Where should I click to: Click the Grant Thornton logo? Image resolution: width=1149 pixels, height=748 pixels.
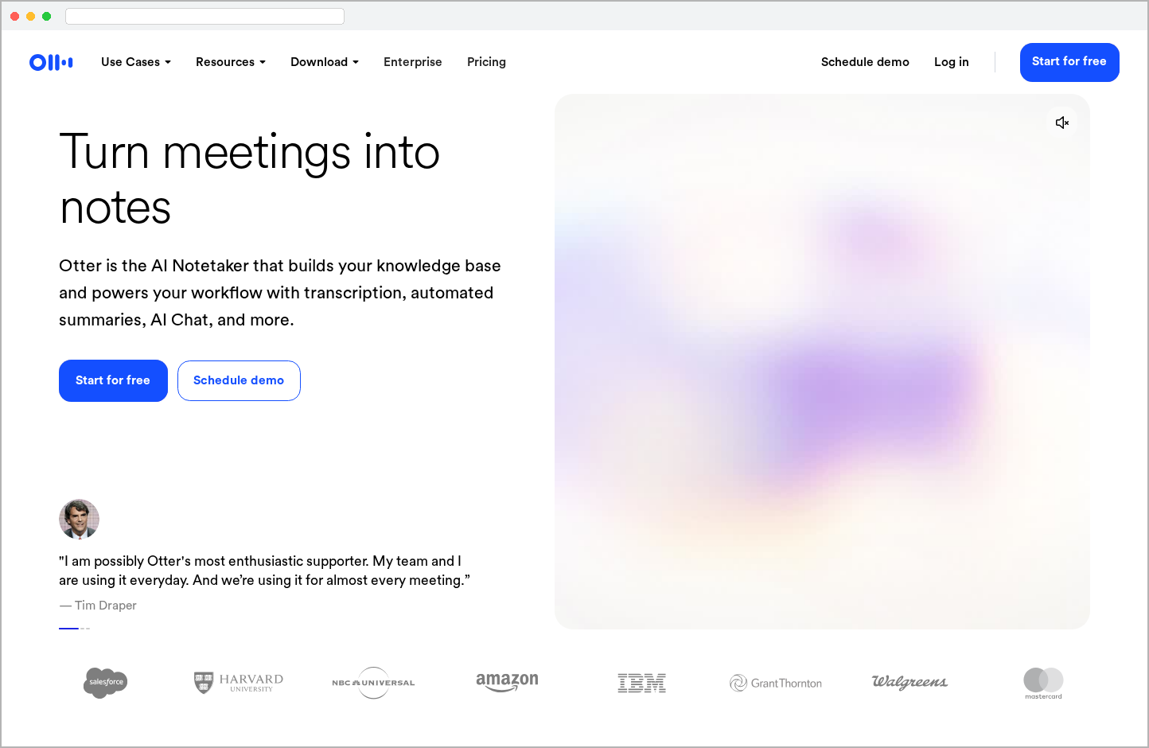click(776, 683)
